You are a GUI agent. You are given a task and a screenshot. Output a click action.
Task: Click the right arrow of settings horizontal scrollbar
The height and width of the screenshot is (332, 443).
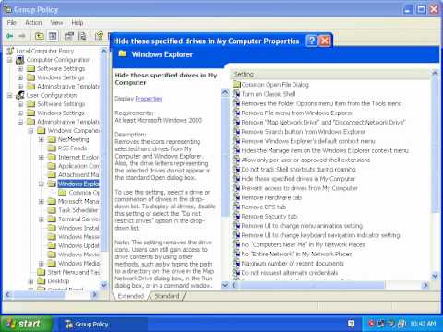(x=425, y=286)
